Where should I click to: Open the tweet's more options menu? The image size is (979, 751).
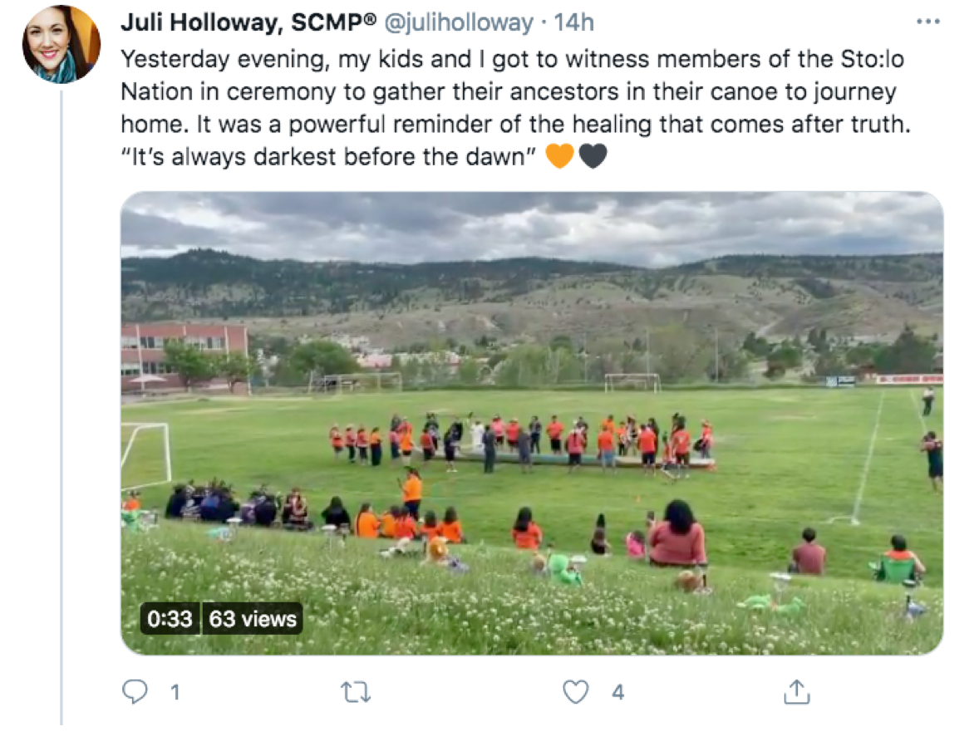[927, 22]
